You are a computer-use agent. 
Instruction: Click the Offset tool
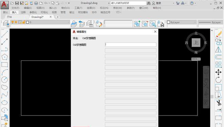[x=219, y=57]
